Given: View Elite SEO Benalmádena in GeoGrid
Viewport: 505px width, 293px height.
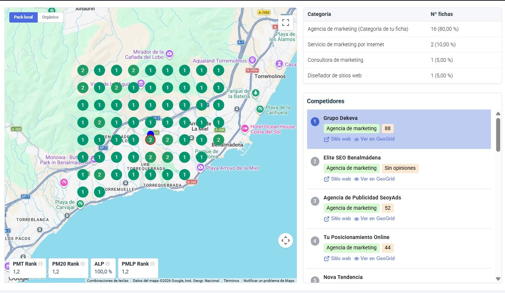Looking at the screenshot, I should [374, 179].
